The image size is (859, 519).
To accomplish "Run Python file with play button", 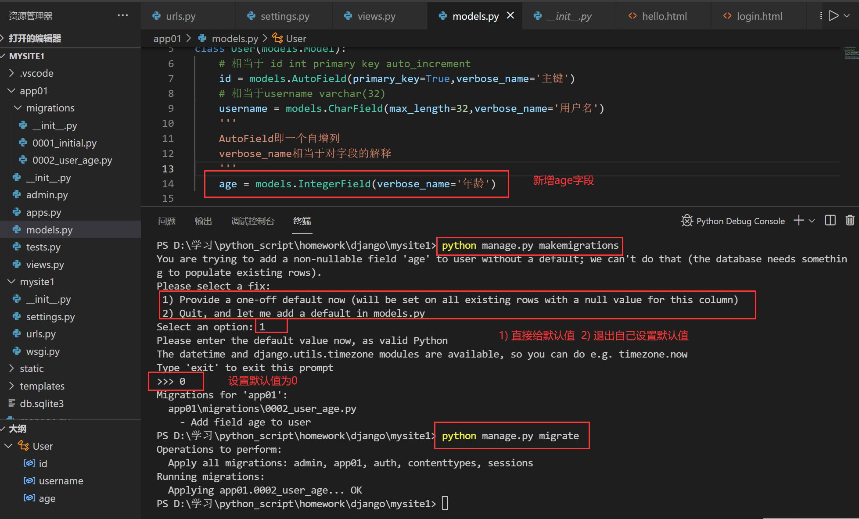I will coord(833,15).
